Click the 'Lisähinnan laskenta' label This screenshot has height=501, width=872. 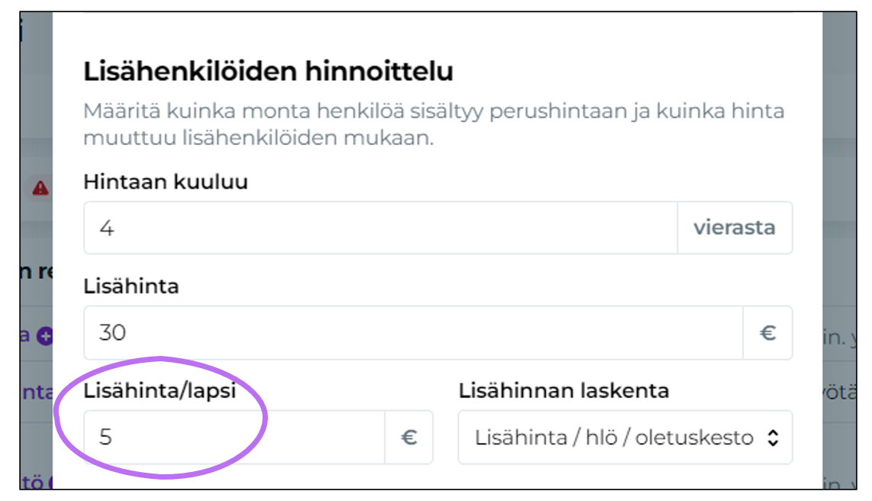564,391
